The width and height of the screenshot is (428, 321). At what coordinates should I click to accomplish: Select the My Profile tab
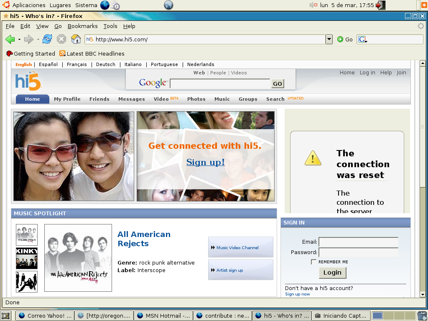(x=67, y=99)
